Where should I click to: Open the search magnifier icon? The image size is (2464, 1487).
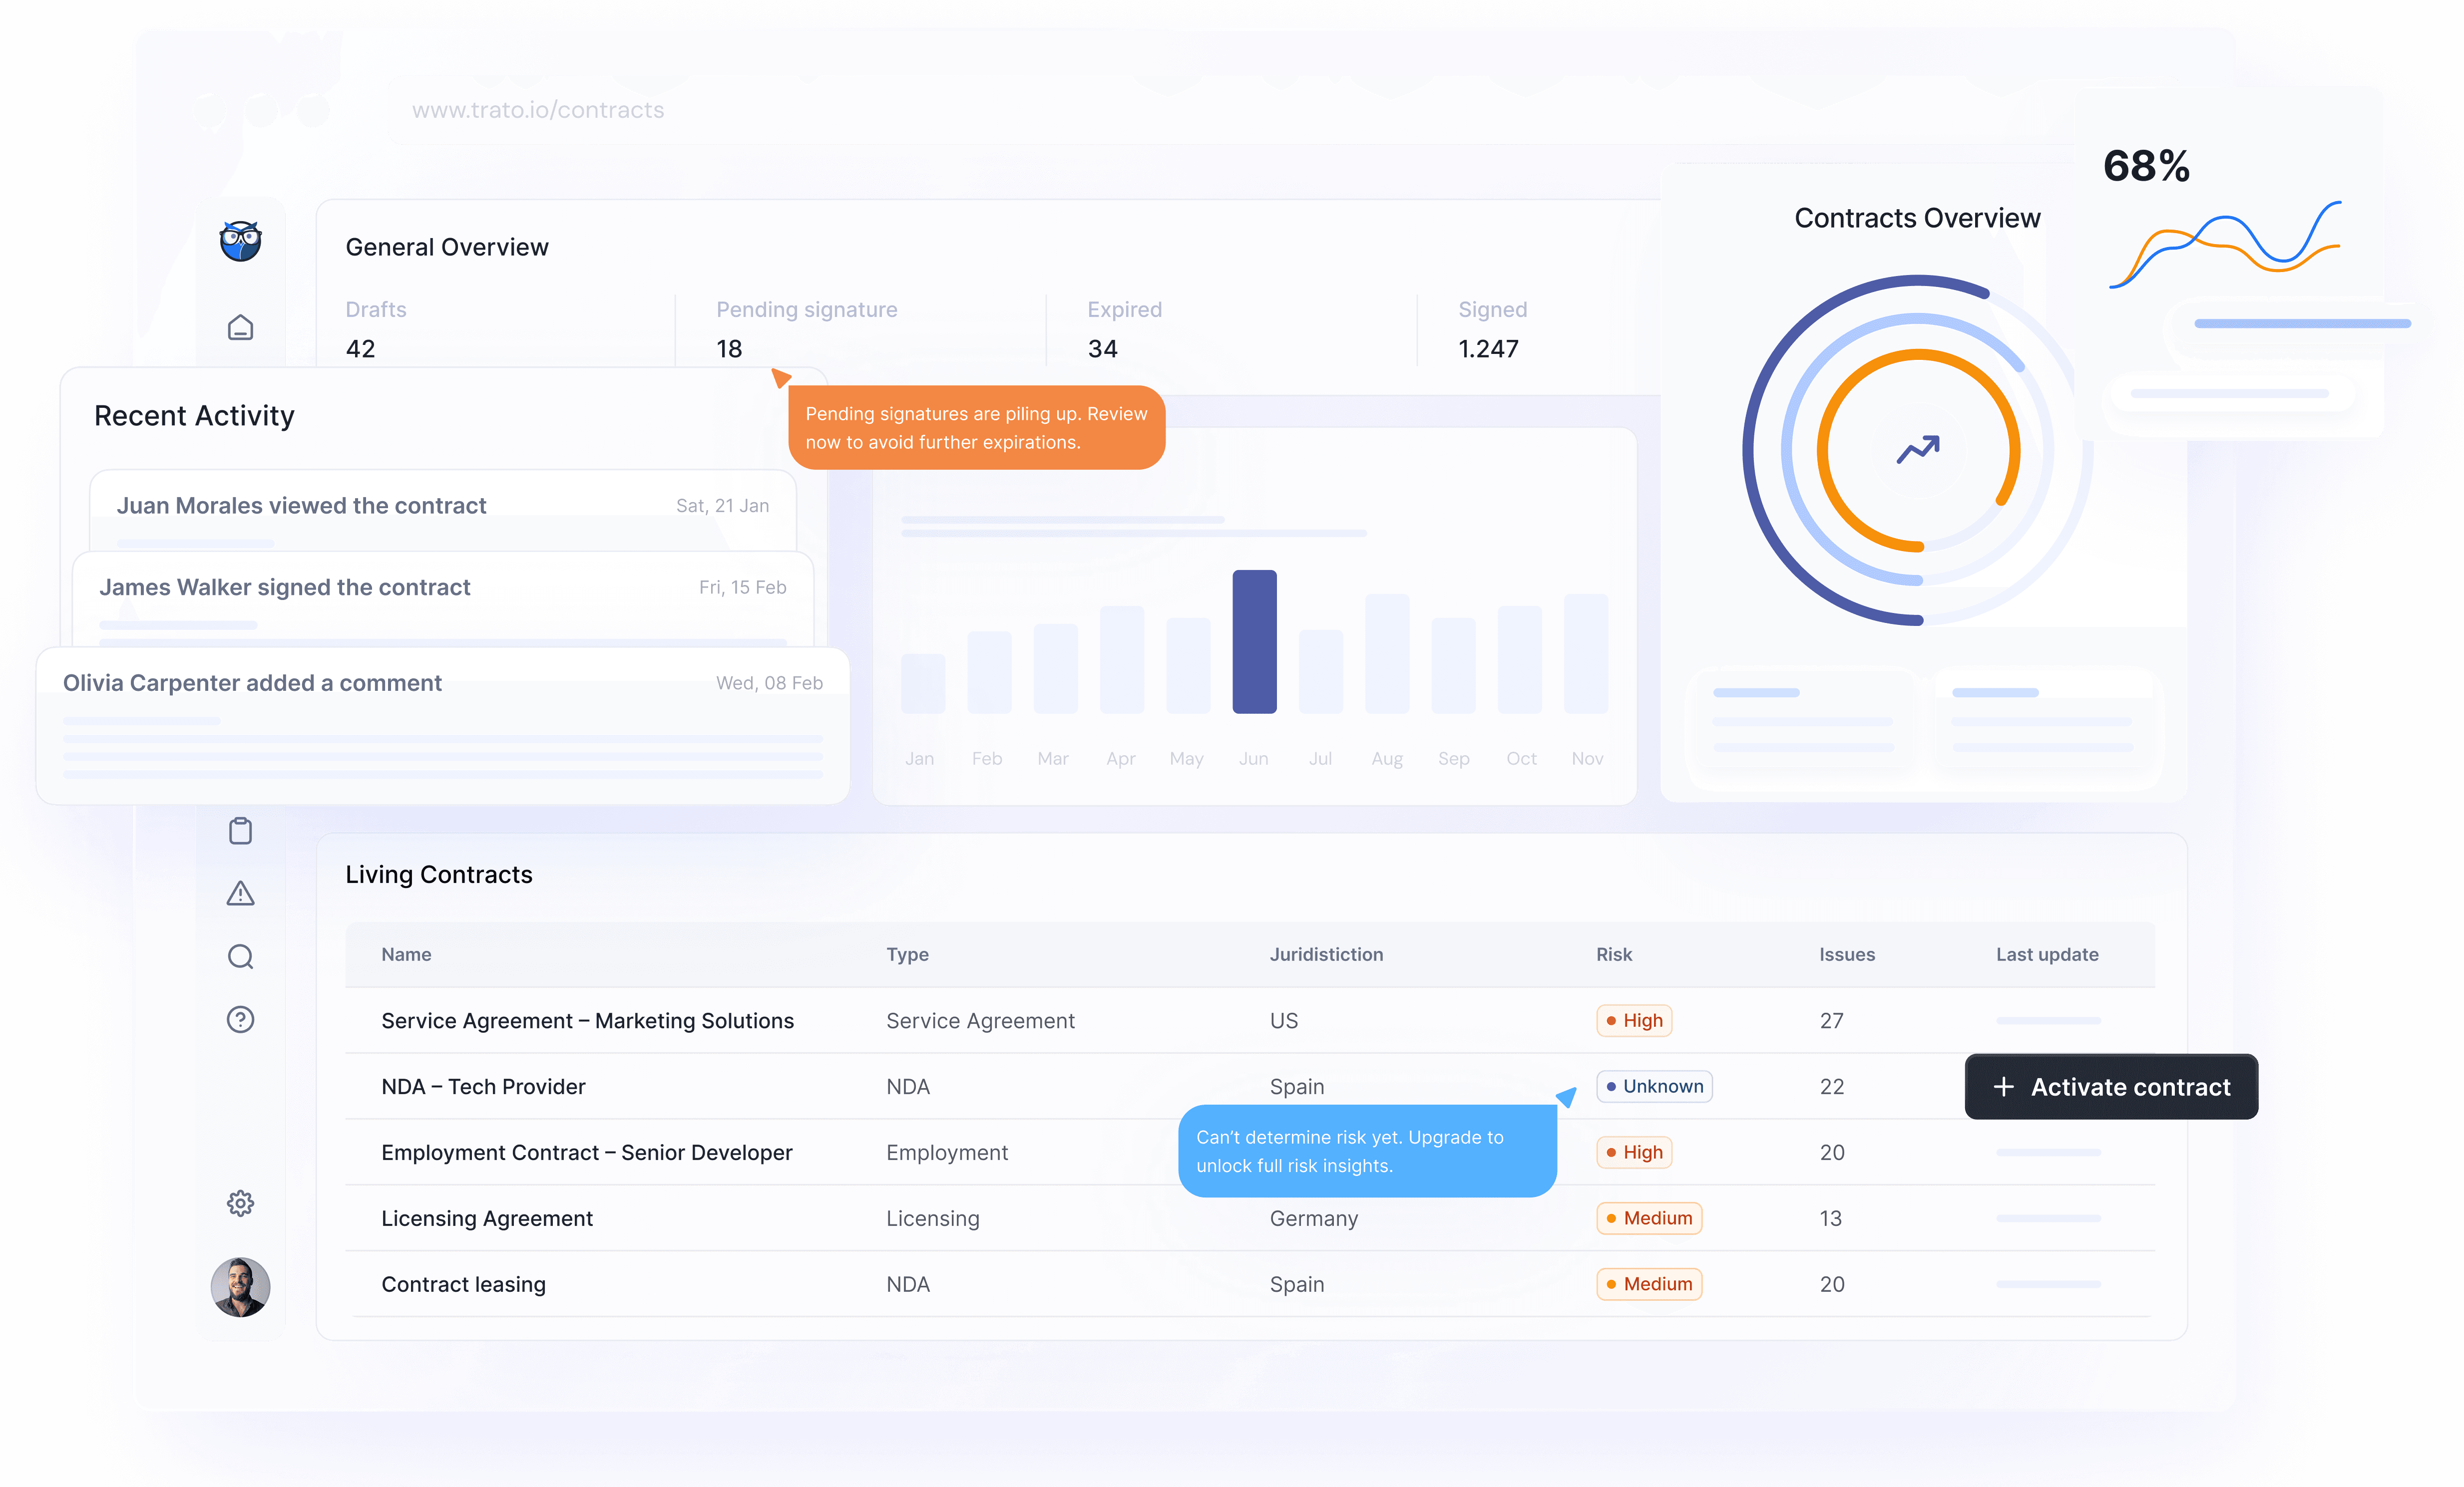(x=240, y=956)
